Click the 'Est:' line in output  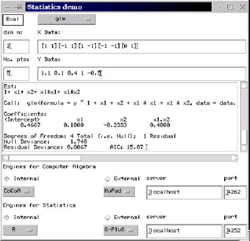coord(10,86)
